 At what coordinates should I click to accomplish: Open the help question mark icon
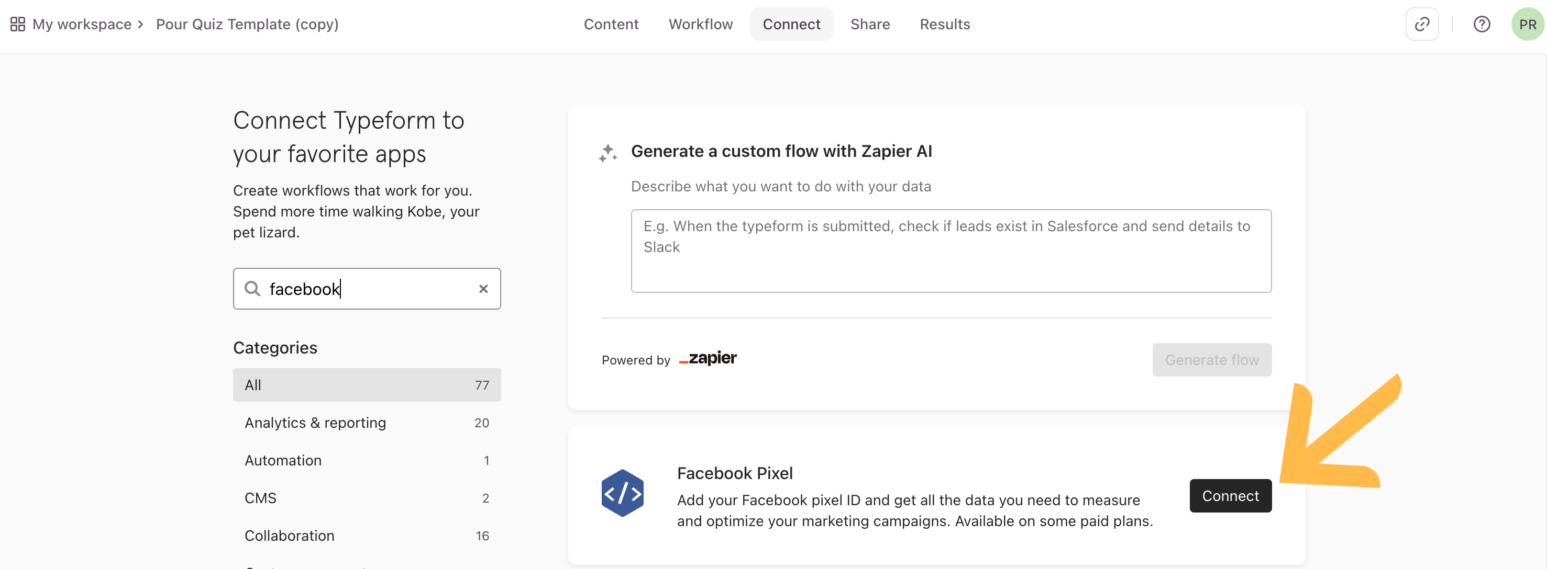tap(1482, 24)
